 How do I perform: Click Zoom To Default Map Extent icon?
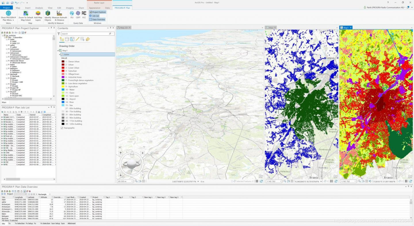click(26, 16)
